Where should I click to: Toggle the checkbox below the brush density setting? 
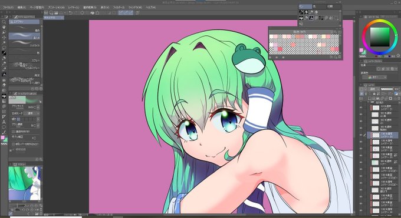point(13,132)
